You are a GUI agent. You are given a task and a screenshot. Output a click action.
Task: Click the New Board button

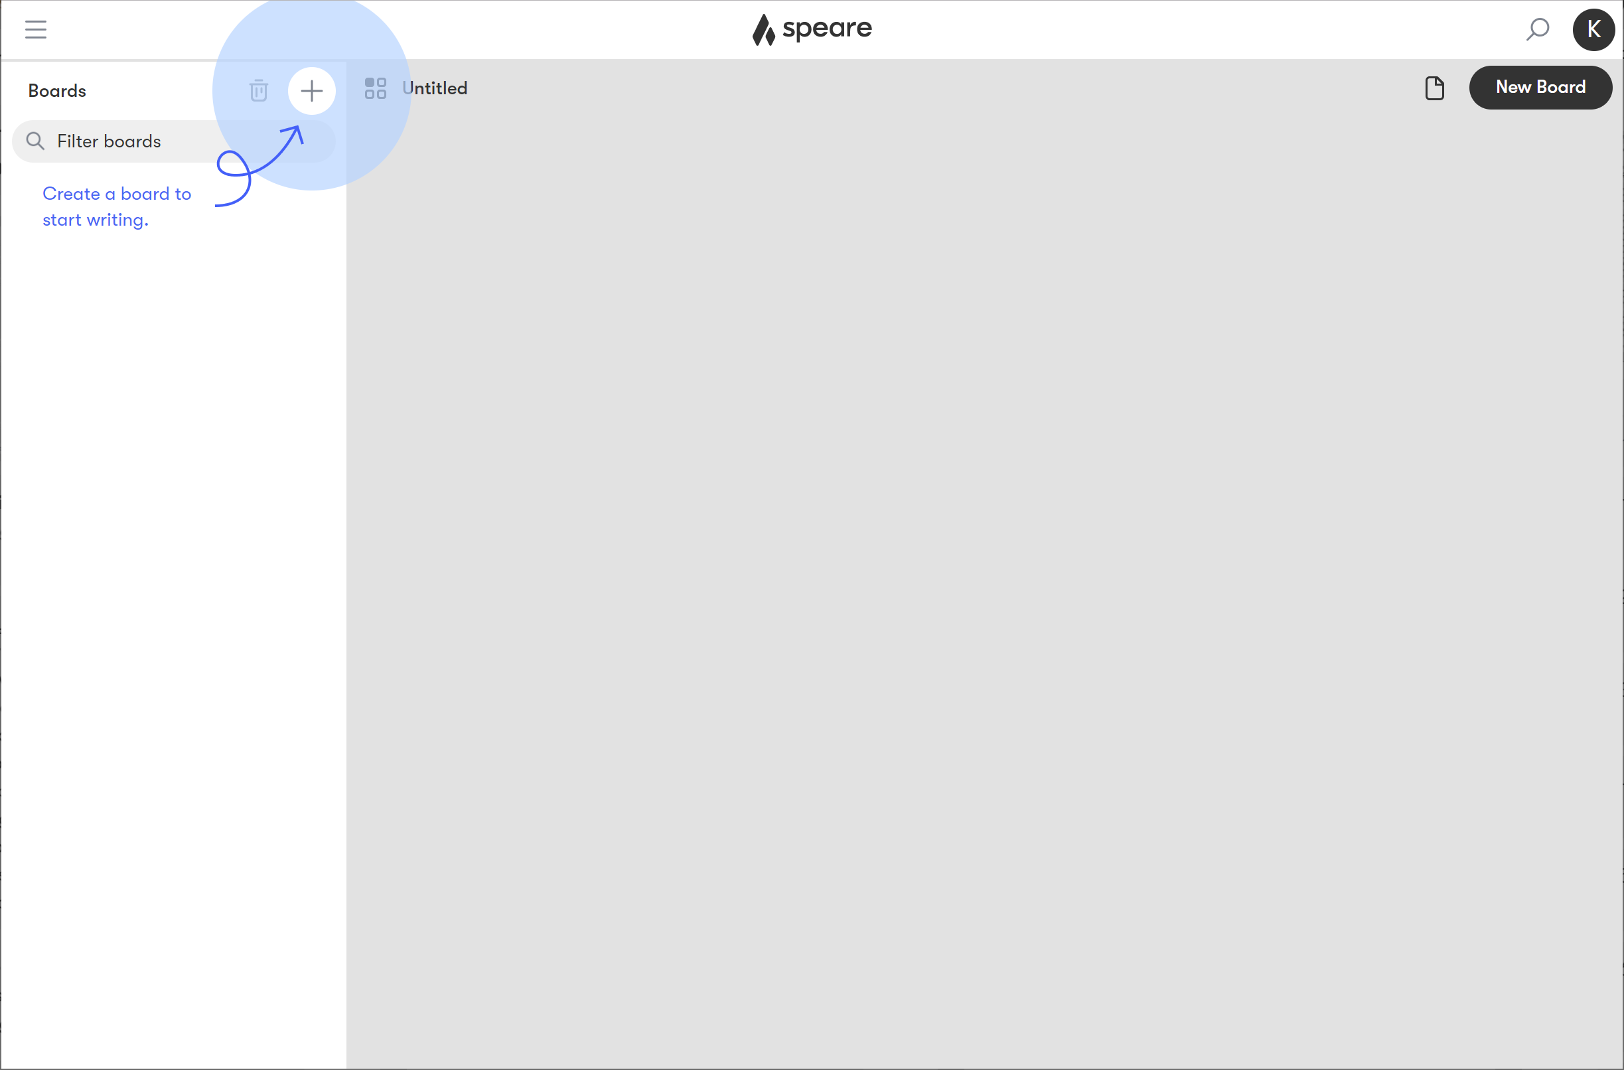coord(1541,88)
